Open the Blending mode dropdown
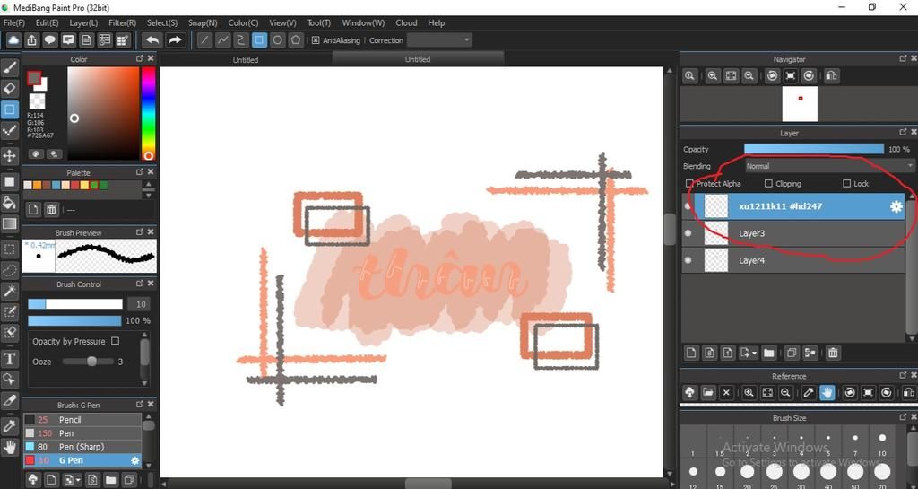918x489 pixels. [x=827, y=166]
